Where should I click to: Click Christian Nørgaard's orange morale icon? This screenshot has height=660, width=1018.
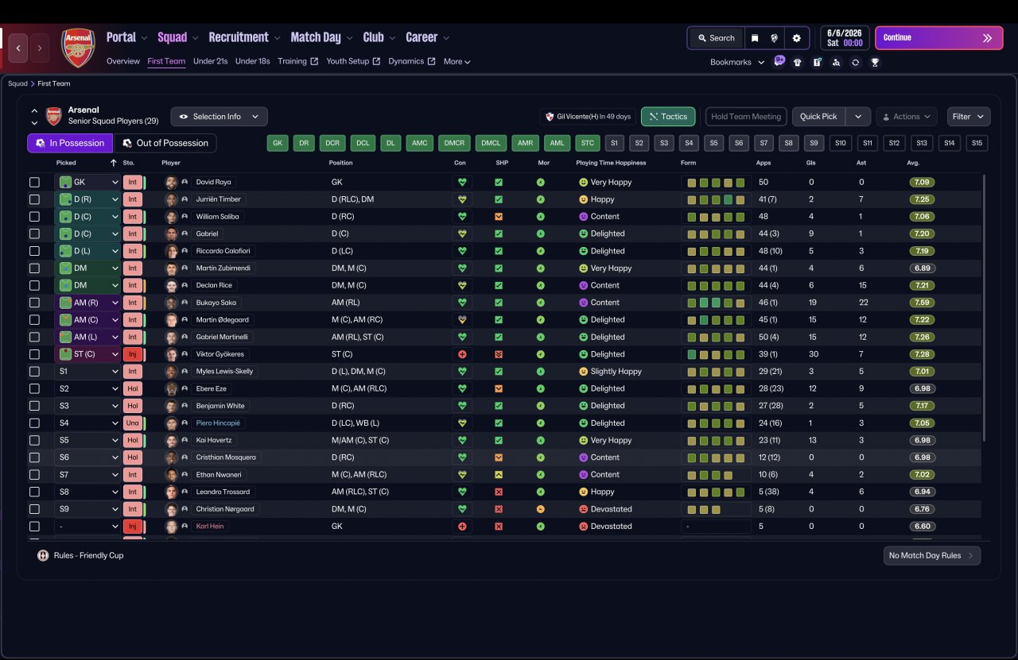pyautogui.click(x=541, y=509)
